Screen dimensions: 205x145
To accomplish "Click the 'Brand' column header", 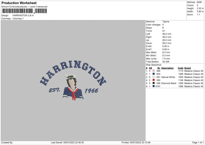I will coord(188,68).
